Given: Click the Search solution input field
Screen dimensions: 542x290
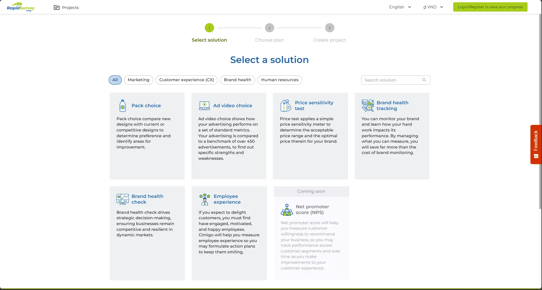Looking at the screenshot, I should tap(391, 80).
